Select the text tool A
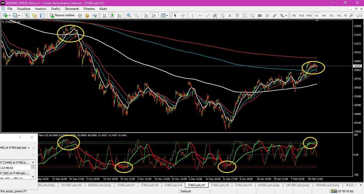 [230, 15]
